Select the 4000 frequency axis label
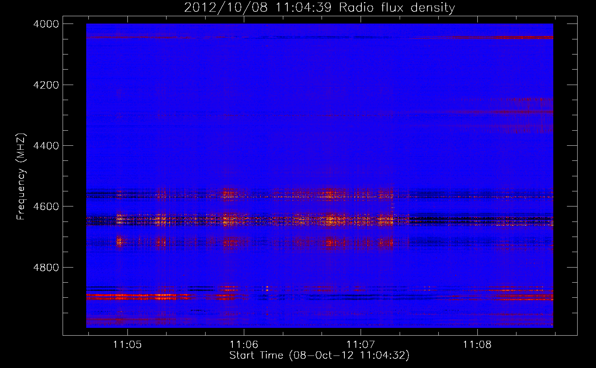The image size is (596, 368). (x=46, y=24)
